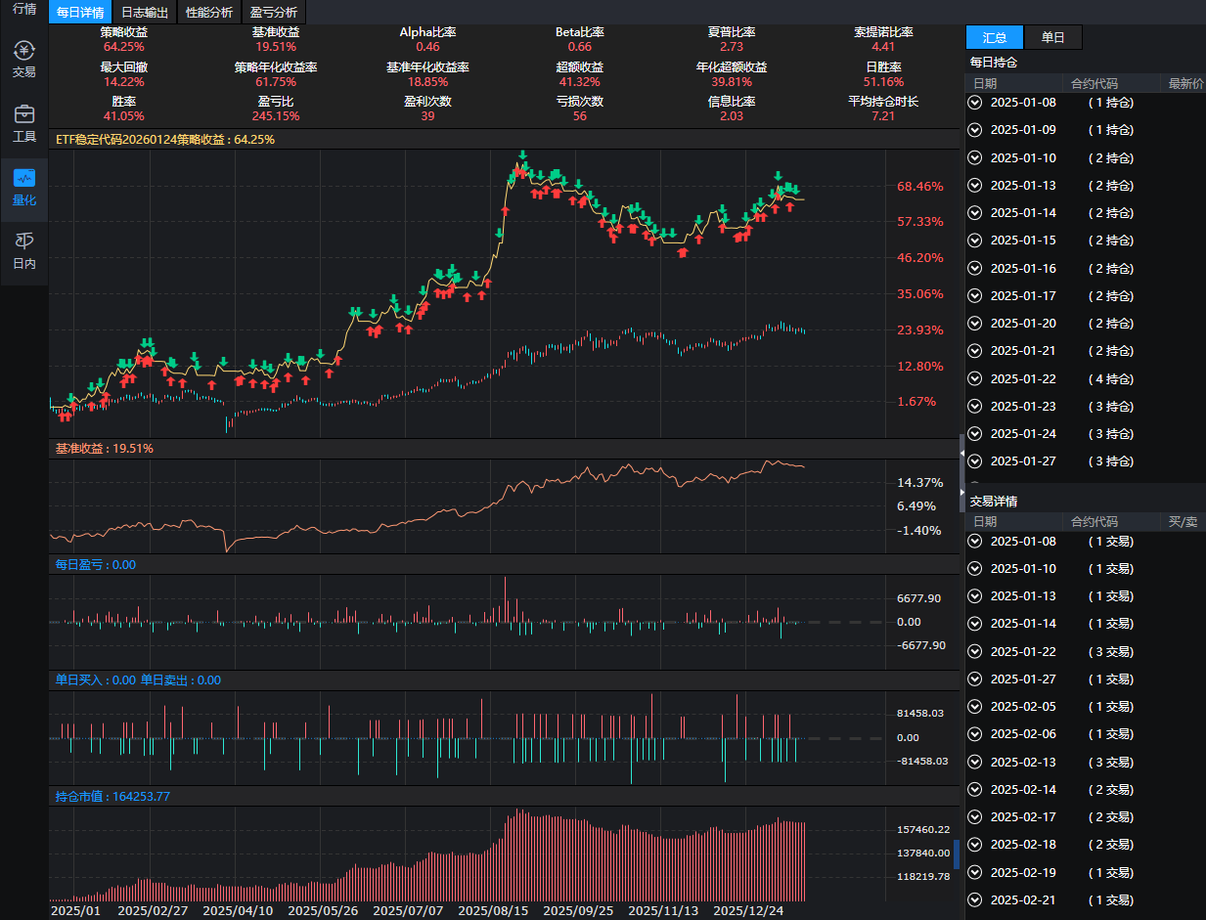1206x920 pixels.
Task: Expand the 2025-01-27 holdings row
Action: [974, 460]
